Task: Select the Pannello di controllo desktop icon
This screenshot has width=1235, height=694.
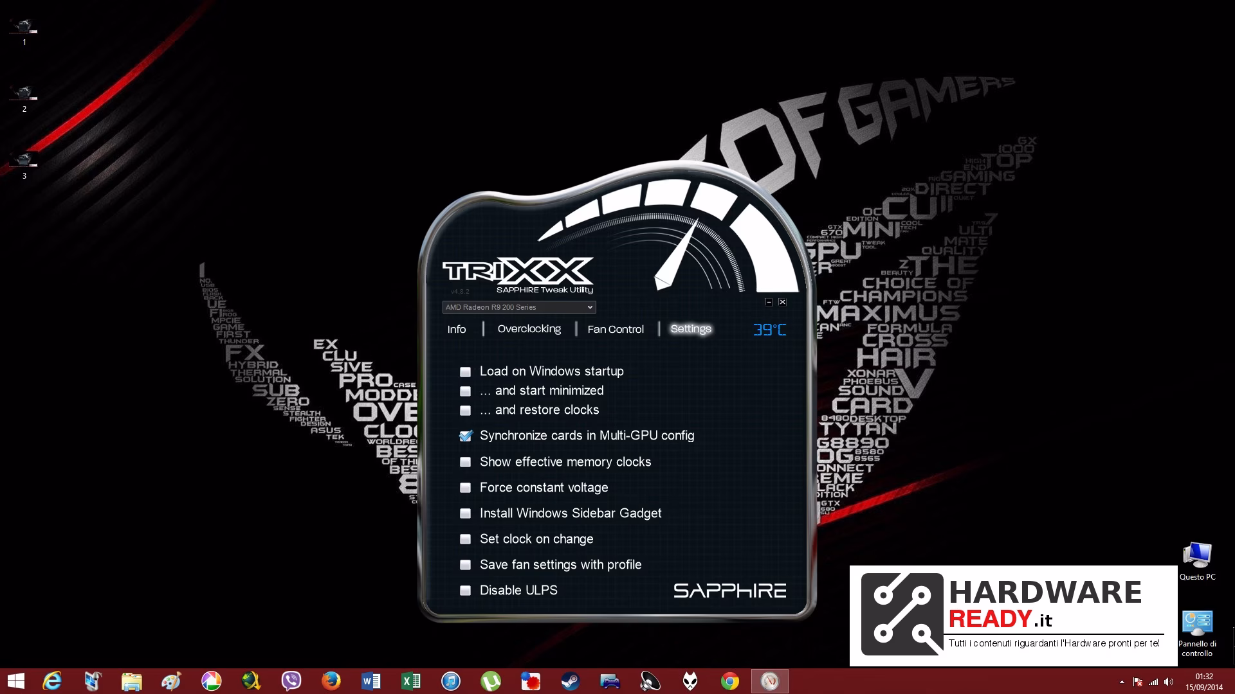Action: tap(1197, 634)
